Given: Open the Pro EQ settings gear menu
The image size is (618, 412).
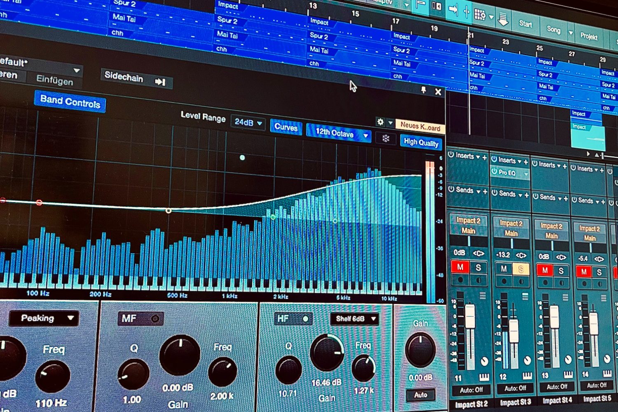Looking at the screenshot, I should click(x=380, y=122).
